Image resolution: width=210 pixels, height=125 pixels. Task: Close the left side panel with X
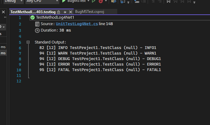[x=3, y=12]
